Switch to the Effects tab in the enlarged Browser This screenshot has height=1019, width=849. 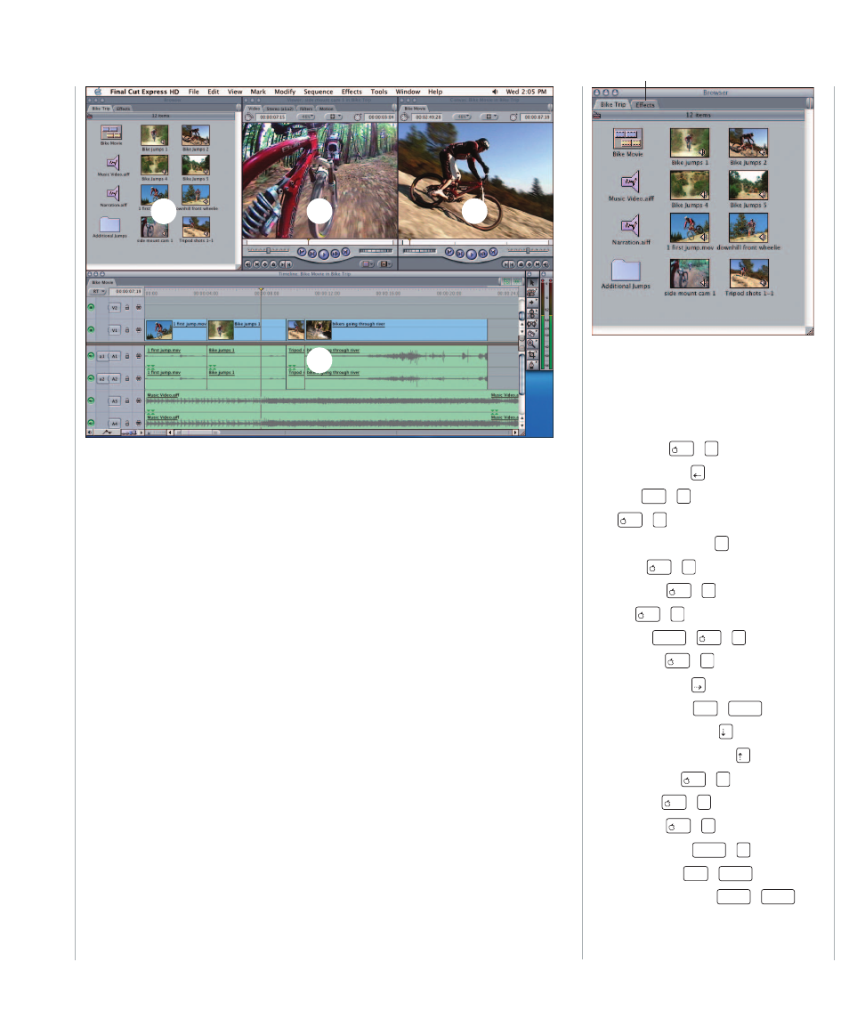click(x=645, y=105)
